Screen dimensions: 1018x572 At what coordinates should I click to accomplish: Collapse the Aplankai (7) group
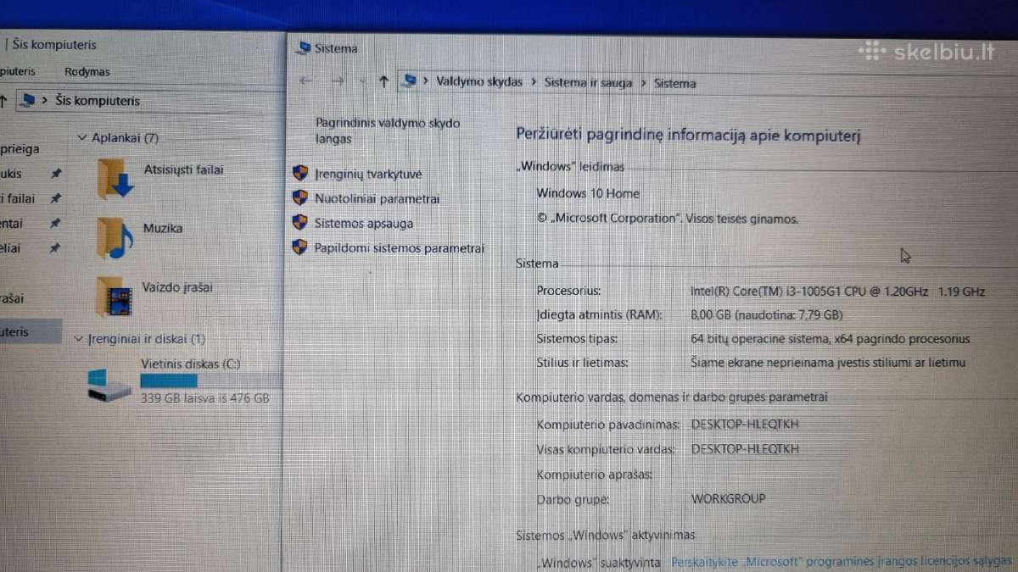coord(82,137)
